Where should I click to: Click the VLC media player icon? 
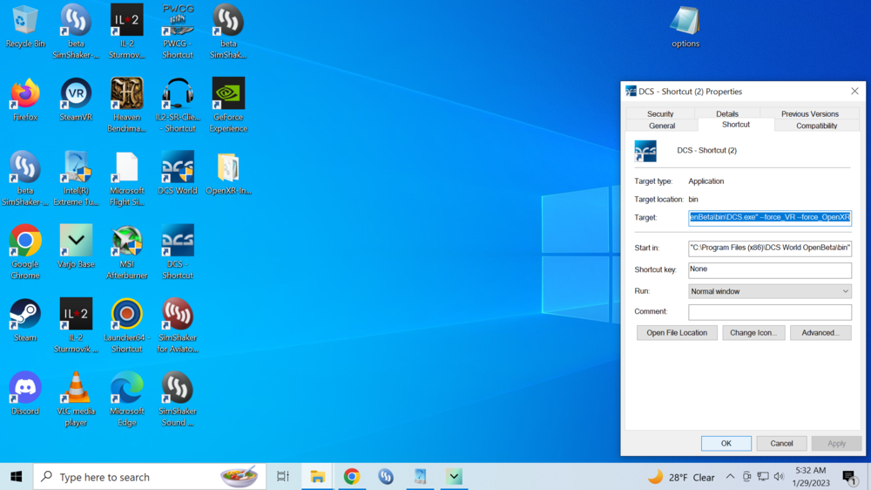coord(76,388)
